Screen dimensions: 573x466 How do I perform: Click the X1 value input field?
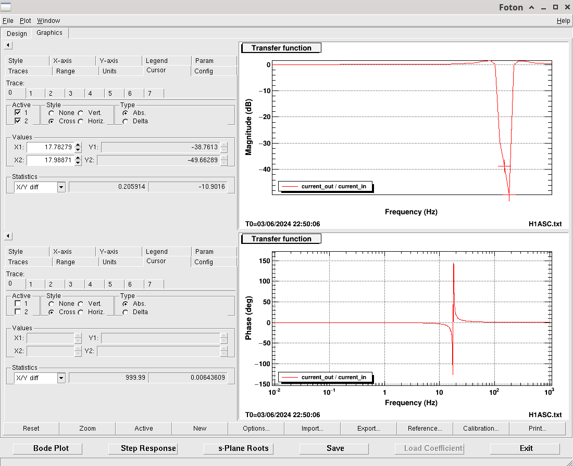point(50,148)
